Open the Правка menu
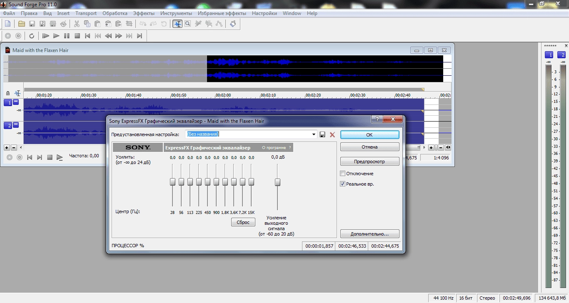This screenshot has height=303, width=569. coord(29,13)
